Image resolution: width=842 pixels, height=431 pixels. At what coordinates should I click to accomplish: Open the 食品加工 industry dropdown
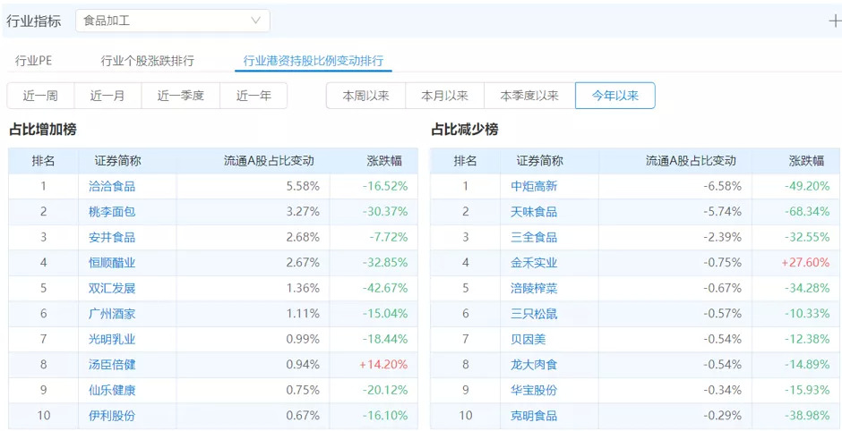click(172, 21)
